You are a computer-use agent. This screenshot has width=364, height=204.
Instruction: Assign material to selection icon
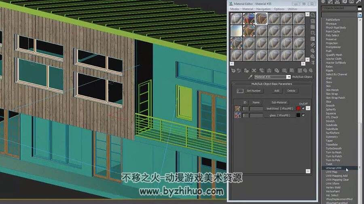[246, 71]
